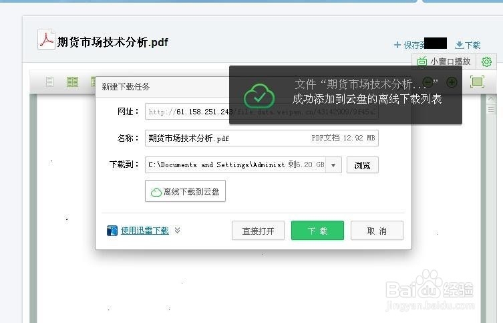This screenshot has width=503, height=323.
Task: Toggle the fullscreen view icon
Action: pyautogui.click(x=477, y=82)
